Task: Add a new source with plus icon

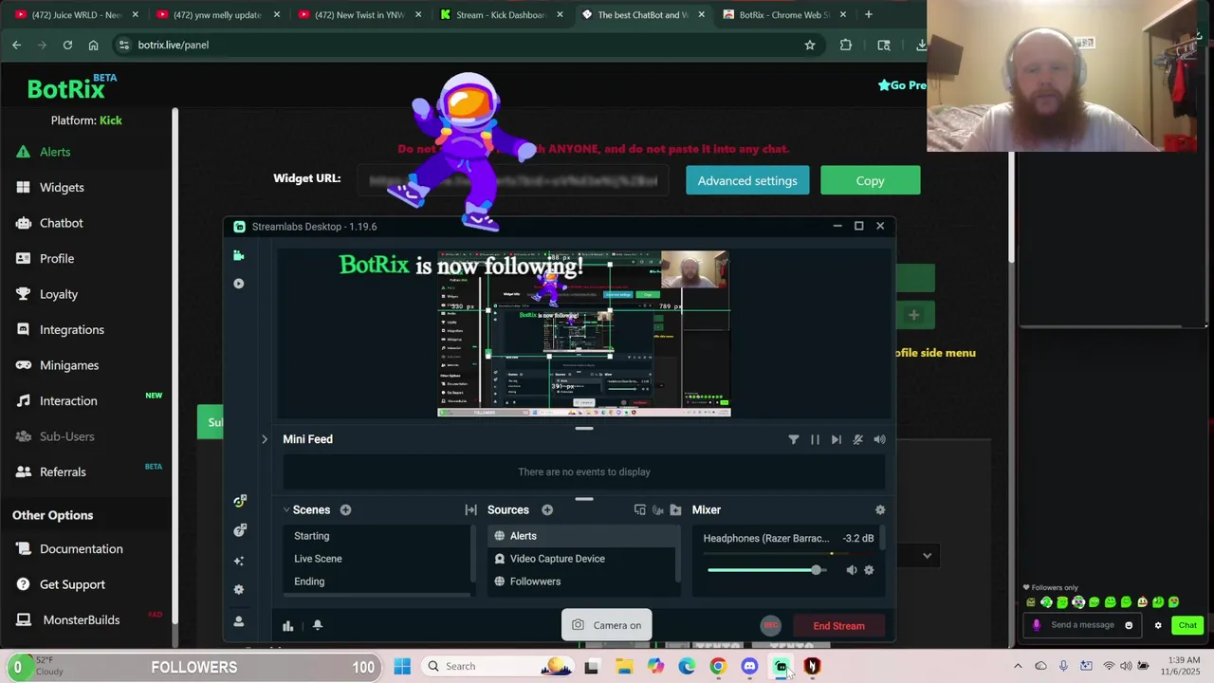Action: point(547,510)
